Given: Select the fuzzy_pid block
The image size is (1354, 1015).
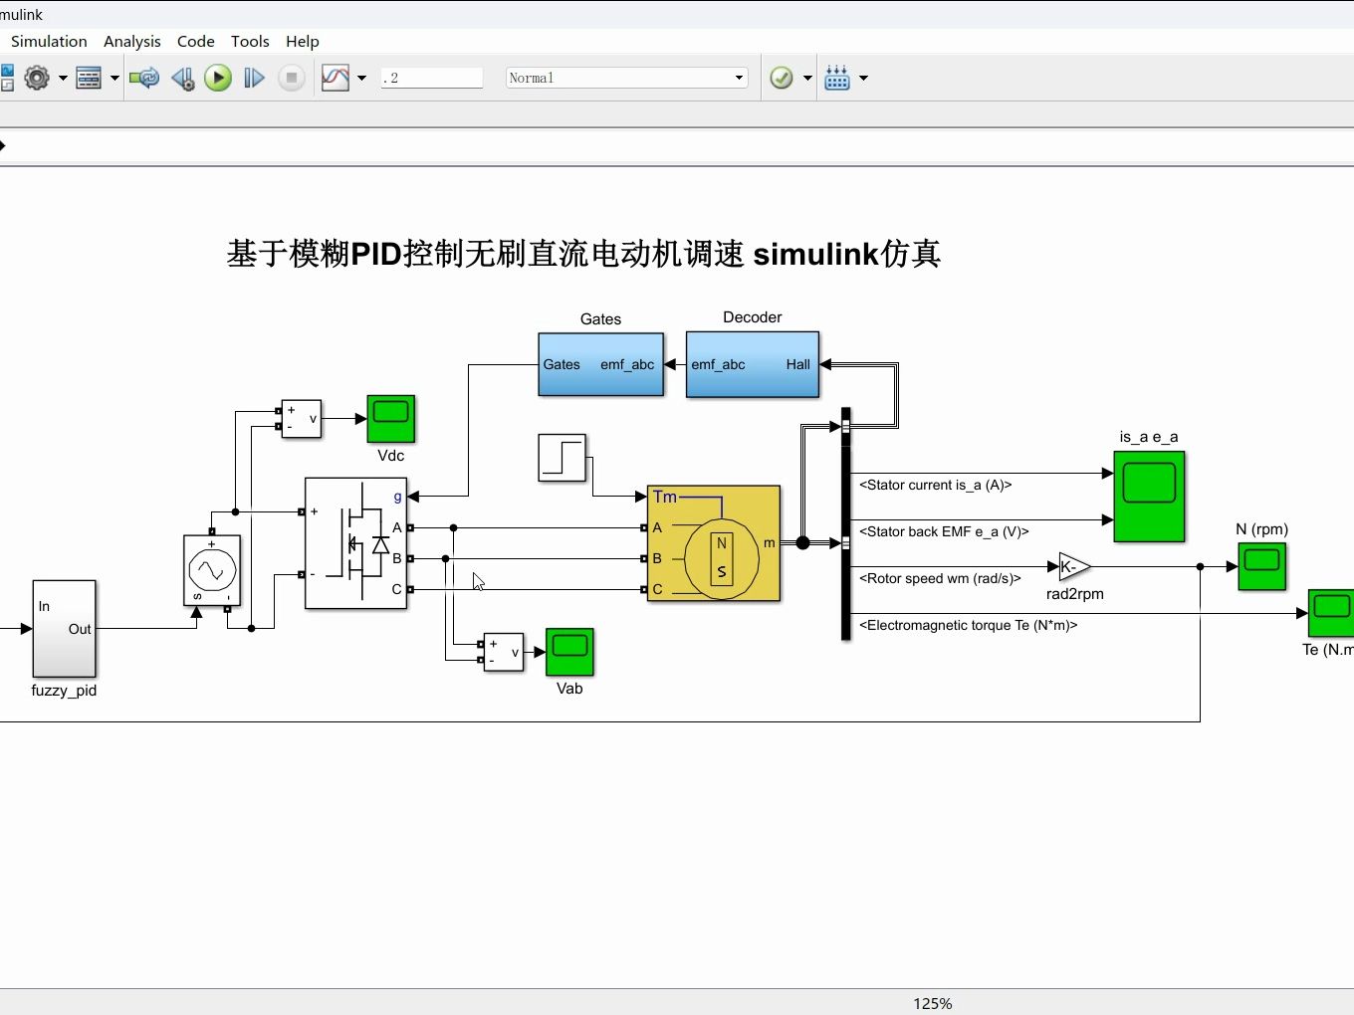Looking at the screenshot, I should point(63,630).
